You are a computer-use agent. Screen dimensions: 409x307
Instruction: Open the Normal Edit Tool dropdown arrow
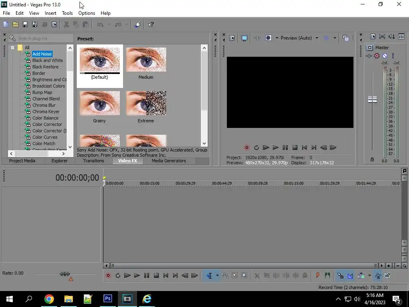click(217, 275)
